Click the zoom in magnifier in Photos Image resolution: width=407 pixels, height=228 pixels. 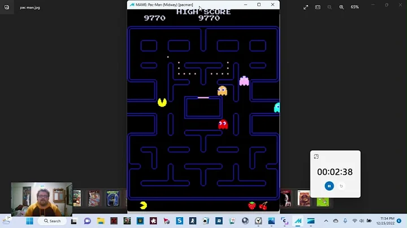[x=341, y=7]
